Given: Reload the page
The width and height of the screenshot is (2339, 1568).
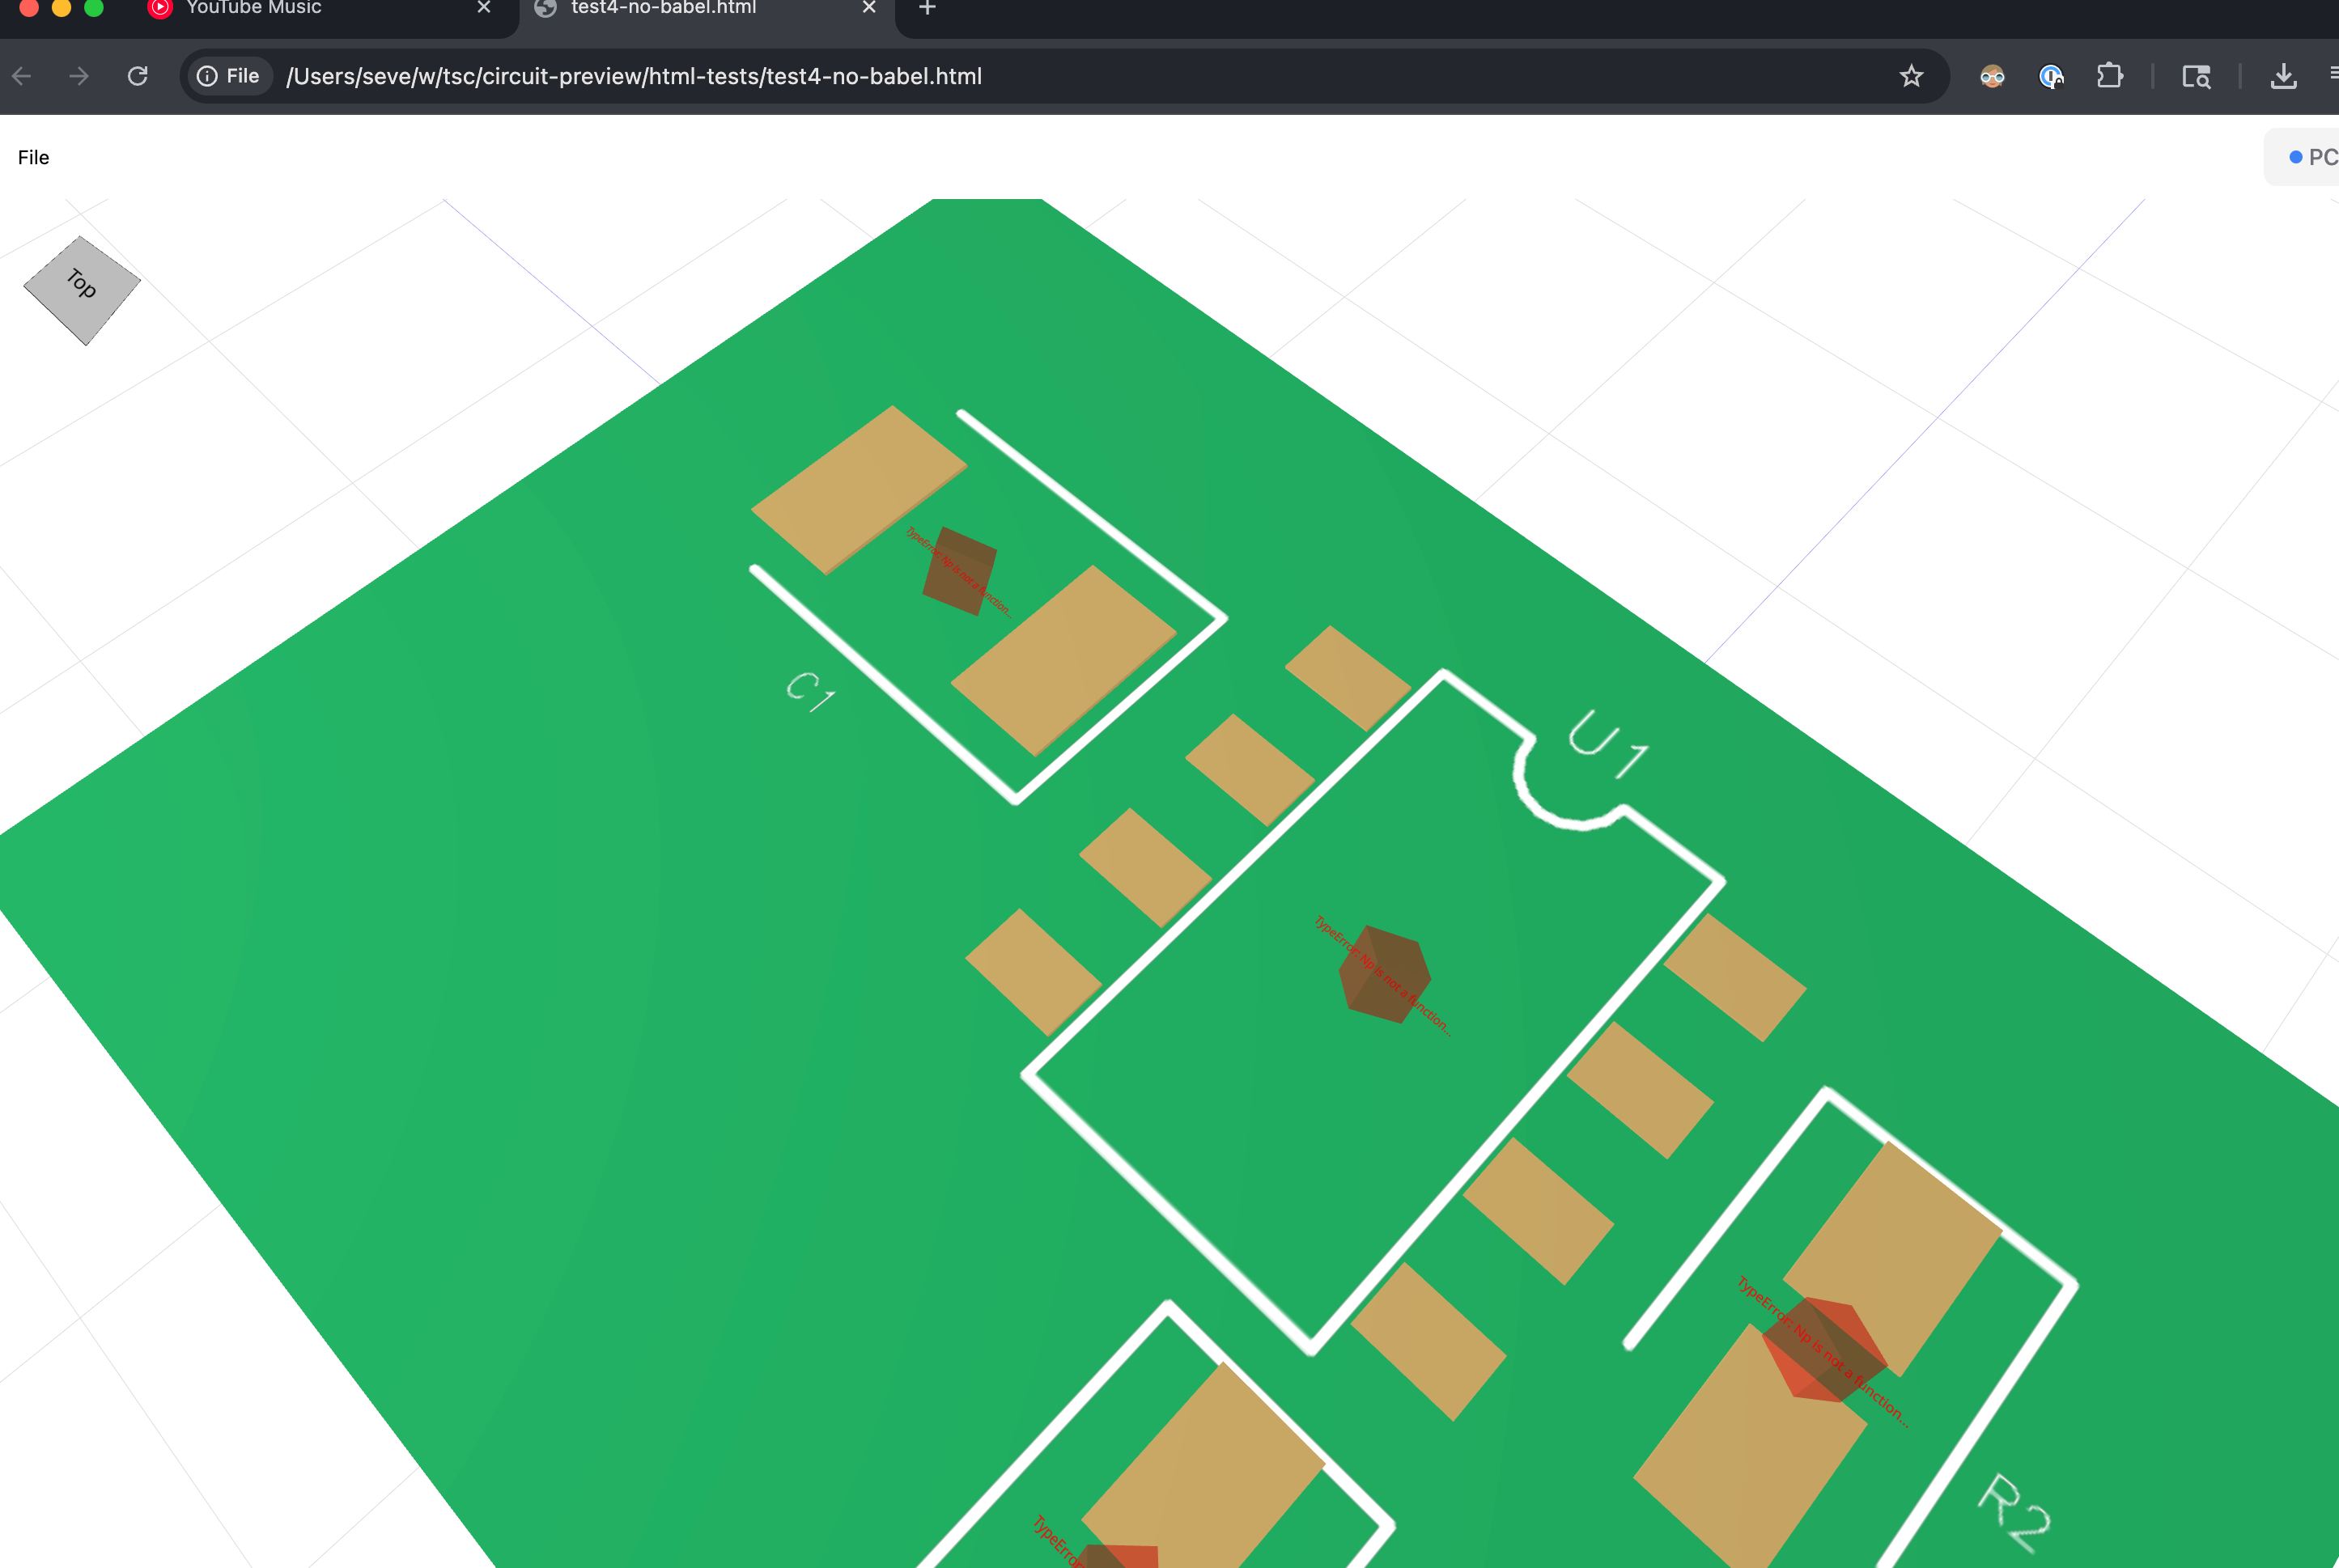Looking at the screenshot, I should [138, 76].
